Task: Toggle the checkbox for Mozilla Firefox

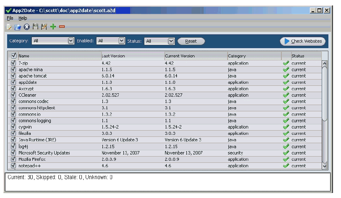Action: (13, 159)
